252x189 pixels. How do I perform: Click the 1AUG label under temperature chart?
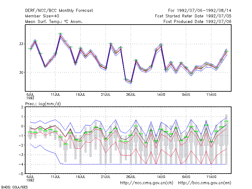point(161,95)
